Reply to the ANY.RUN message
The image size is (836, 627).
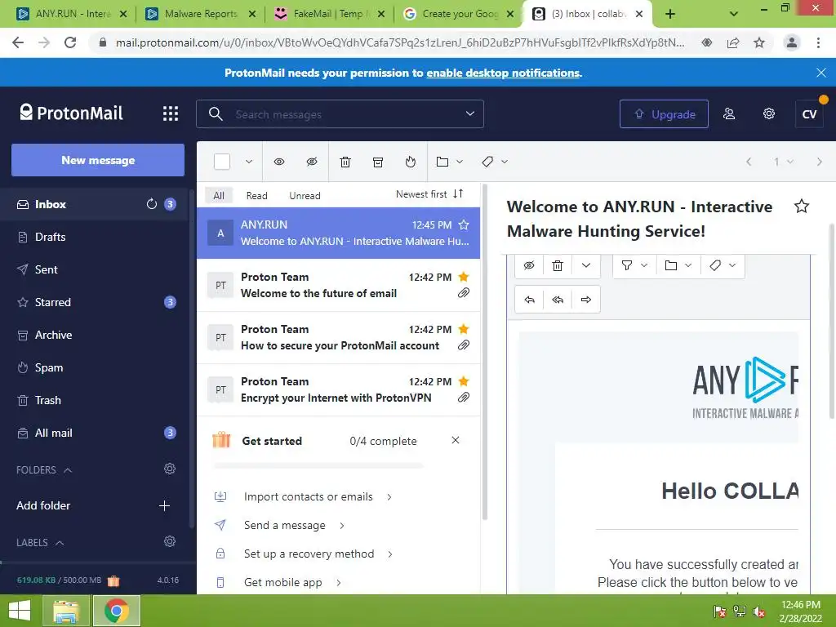529,300
